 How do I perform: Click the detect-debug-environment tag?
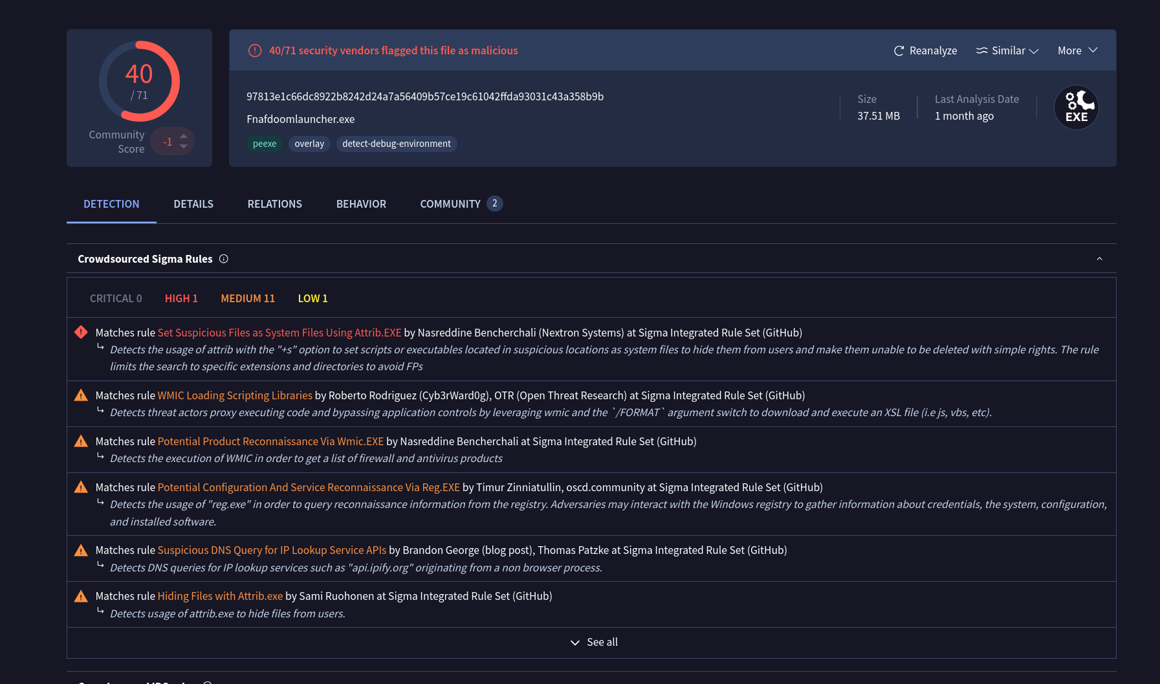click(x=397, y=144)
